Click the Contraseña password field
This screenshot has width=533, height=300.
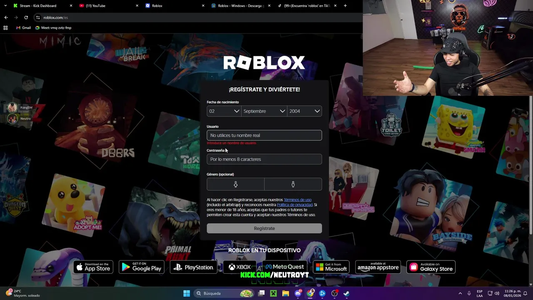point(264,159)
